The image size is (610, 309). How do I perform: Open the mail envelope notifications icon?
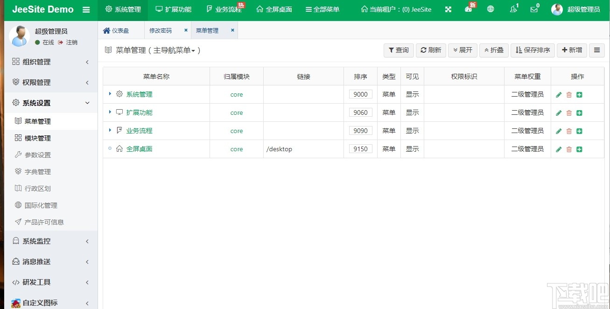click(x=534, y=9)
